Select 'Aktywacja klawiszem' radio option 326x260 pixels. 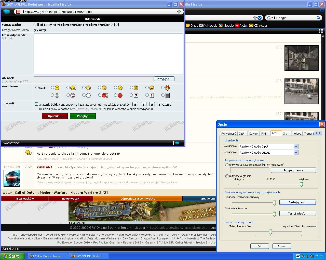click(227, 165)
